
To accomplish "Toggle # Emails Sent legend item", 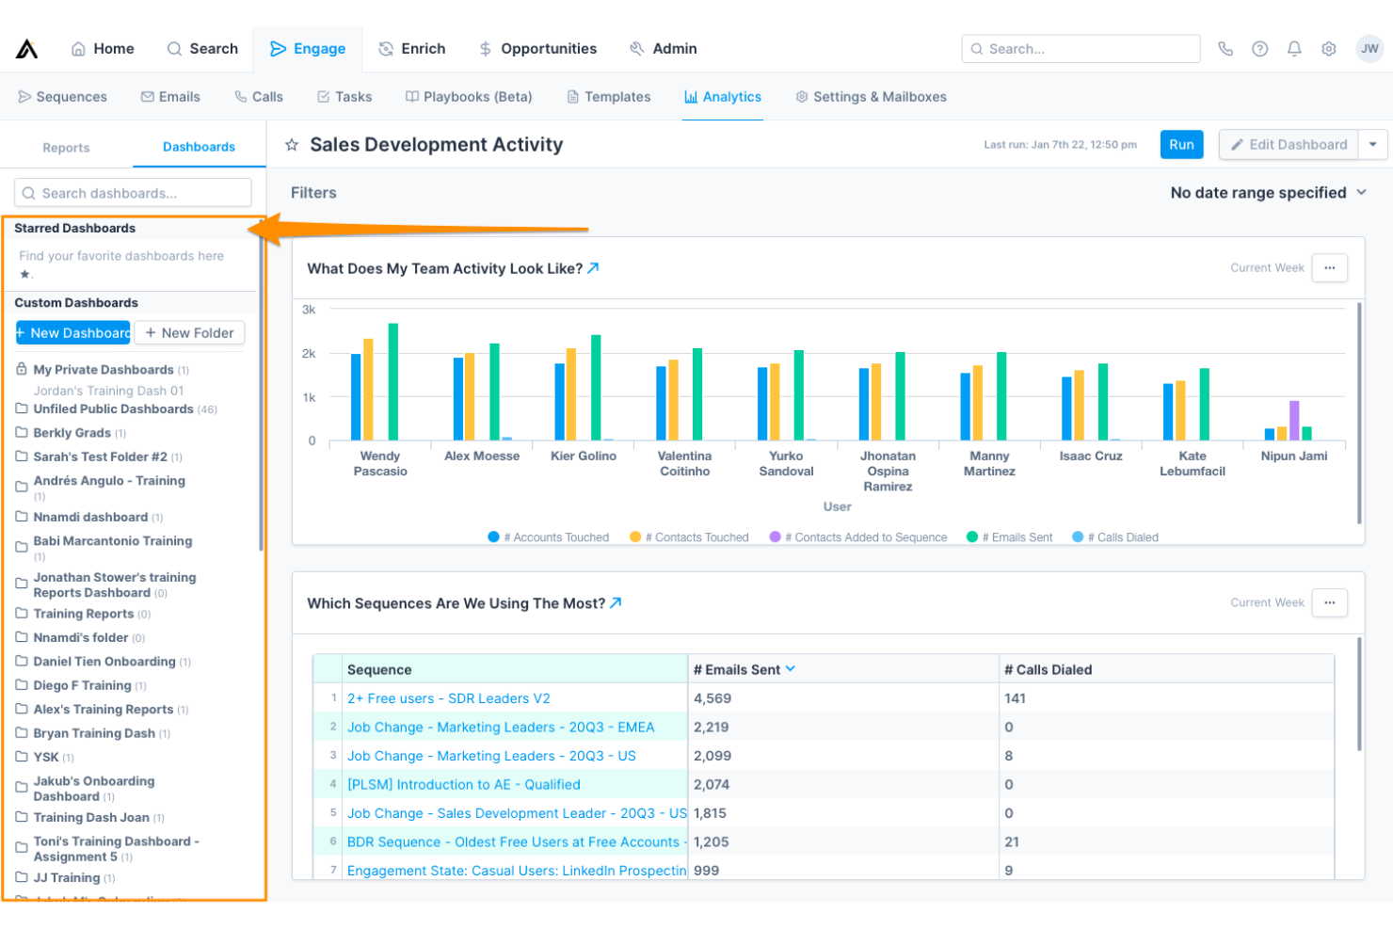I will click(1010, 537).
